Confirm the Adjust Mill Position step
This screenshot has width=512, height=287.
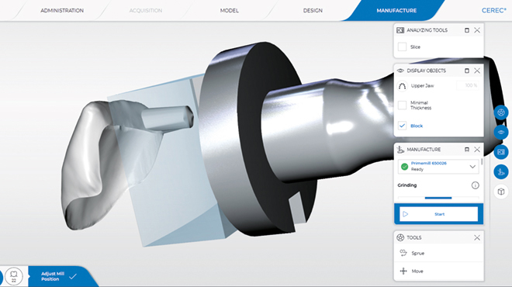point(73,277)
